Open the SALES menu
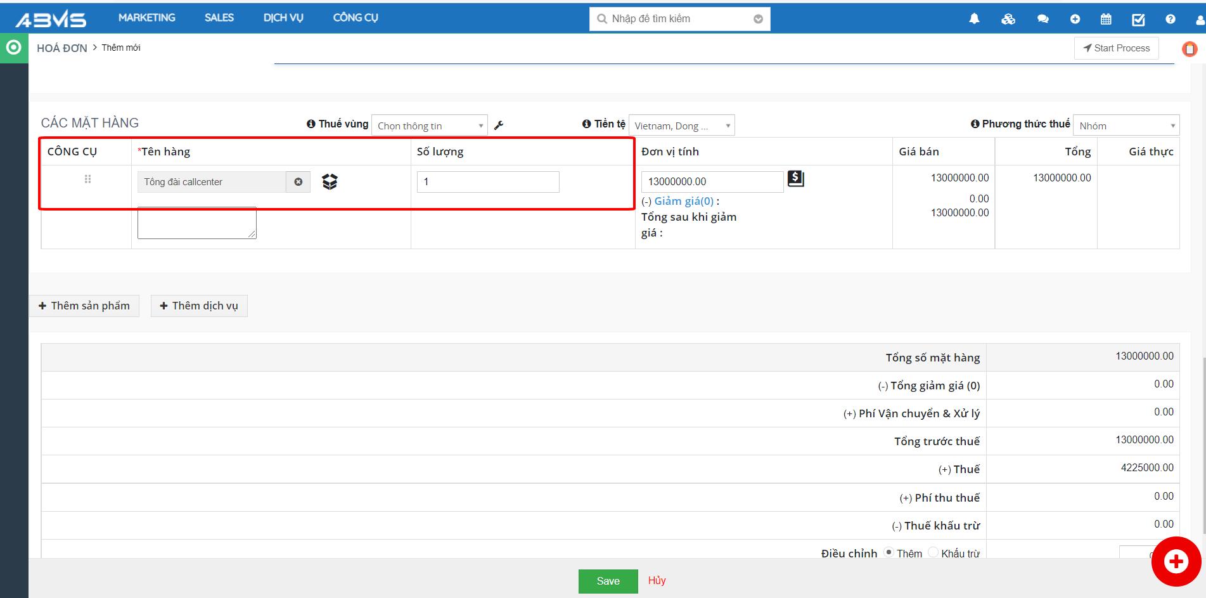This screenshot has width=1206, height=598. coord(219,18)
